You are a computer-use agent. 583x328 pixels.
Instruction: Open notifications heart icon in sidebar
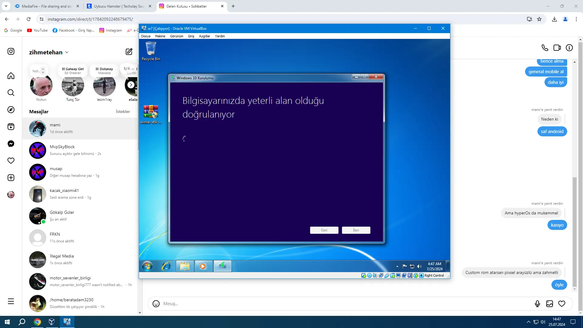[11, 161]
